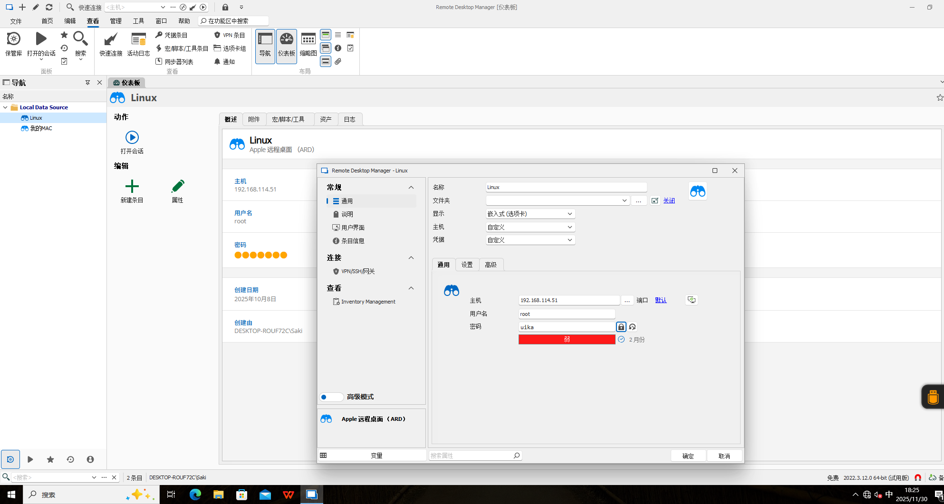Click the password generator icon beside the lock
The image size is (944, 504).
pos(632,327)
